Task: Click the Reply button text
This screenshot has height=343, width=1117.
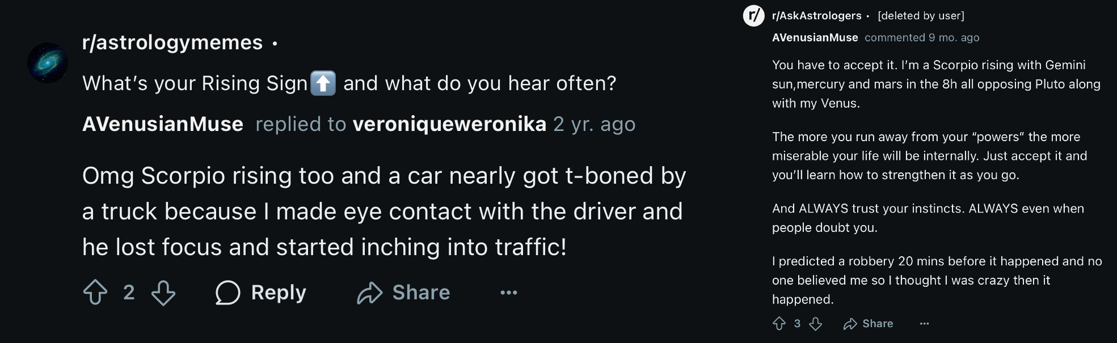Action: click(279, 293)
